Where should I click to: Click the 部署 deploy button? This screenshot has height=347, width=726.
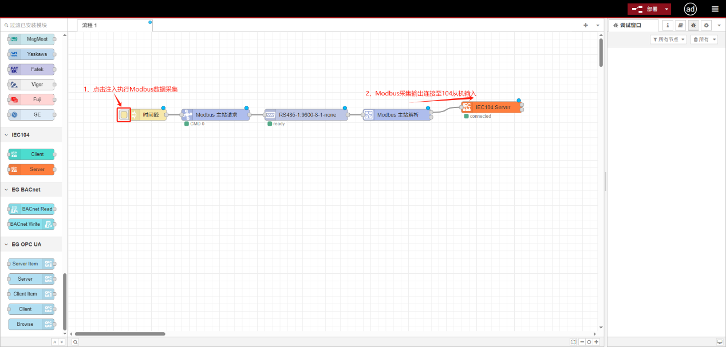point(645,9)
